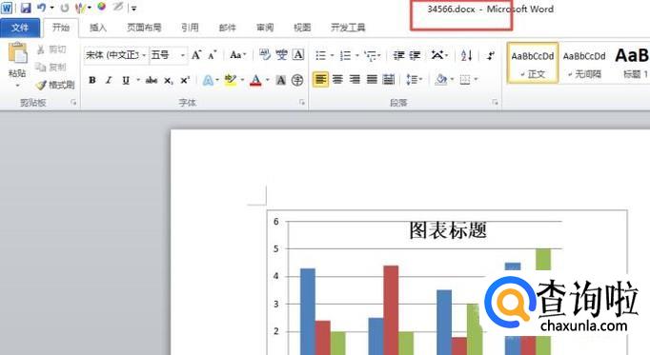Image resolution: width=650 pixels, height=355 pixels.
Task: Click the font color red A
Action: (x=255, y=80)
